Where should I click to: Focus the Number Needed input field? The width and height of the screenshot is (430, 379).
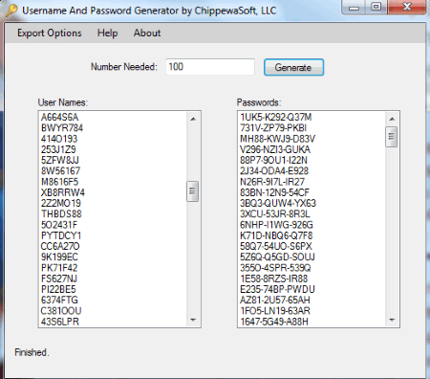click(x=210, y=67)
